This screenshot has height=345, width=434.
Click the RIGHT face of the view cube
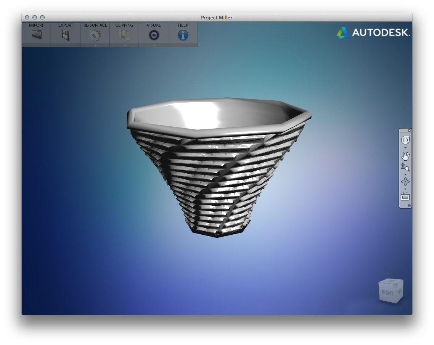387,293
